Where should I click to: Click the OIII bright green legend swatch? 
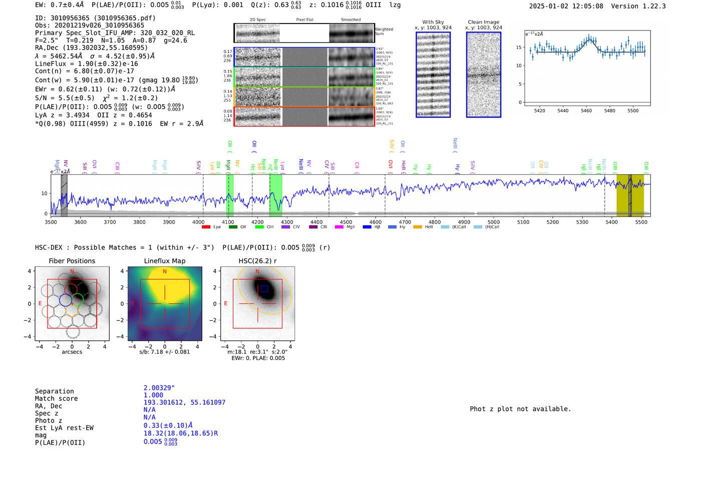coord(259,227)
